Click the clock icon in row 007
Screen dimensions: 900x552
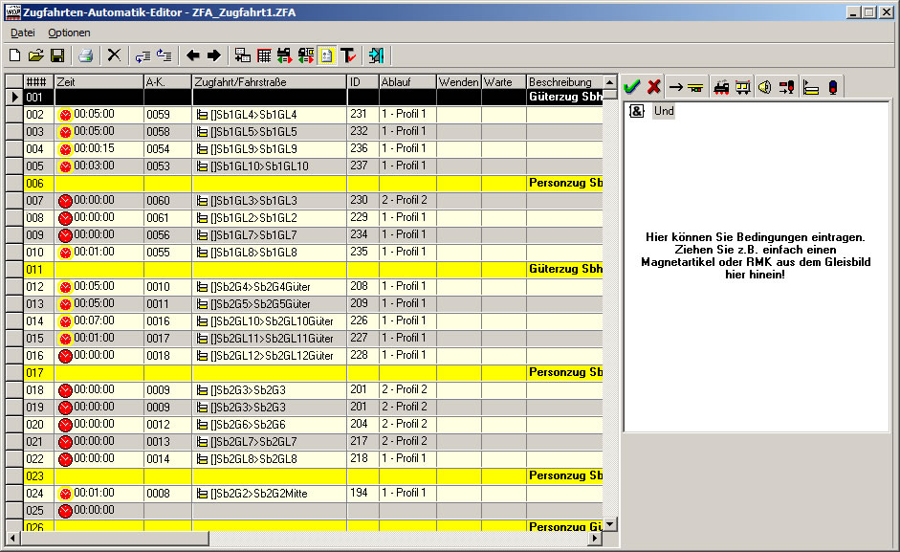pyautogui.click(x=65, y=201)
